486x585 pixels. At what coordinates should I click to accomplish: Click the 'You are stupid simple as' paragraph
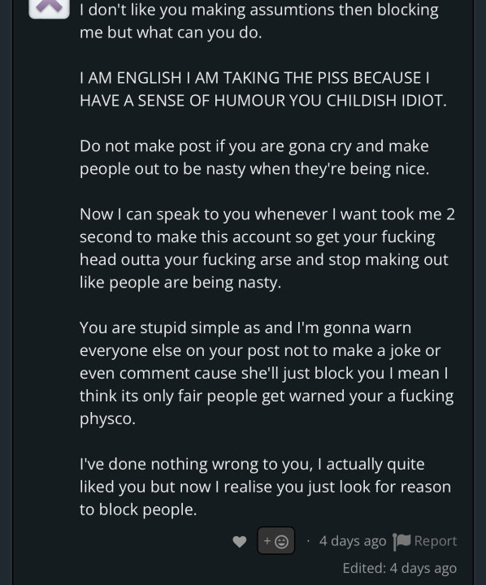pyautogui.click(x=267, y=373)
